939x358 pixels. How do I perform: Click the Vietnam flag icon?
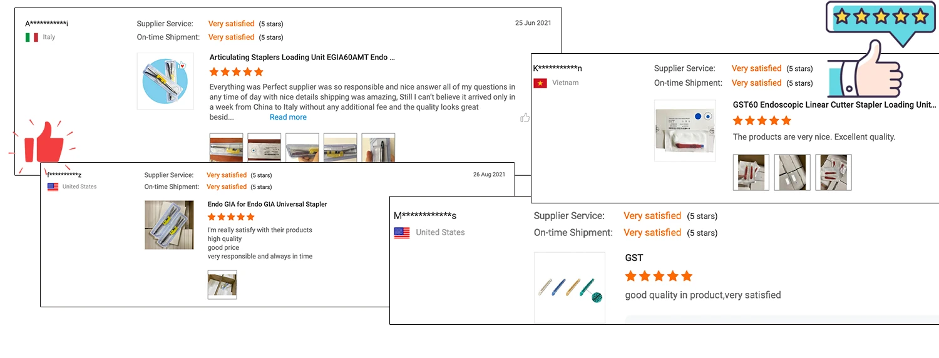pyautogui.click(x=540, y=83)
